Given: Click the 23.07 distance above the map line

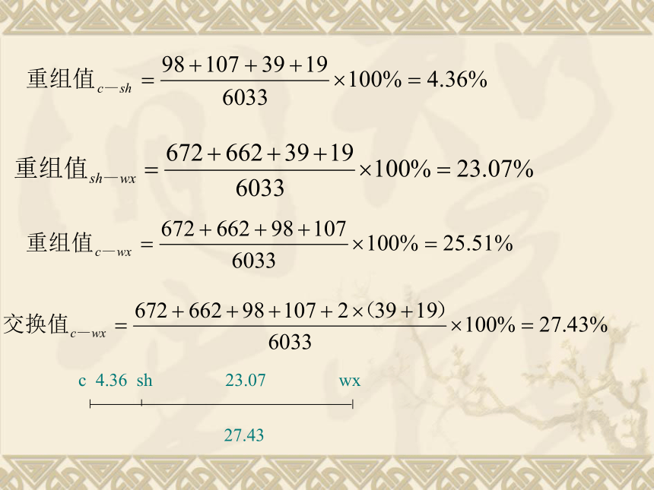Looking at the screenshot, I should coord(245,380).
